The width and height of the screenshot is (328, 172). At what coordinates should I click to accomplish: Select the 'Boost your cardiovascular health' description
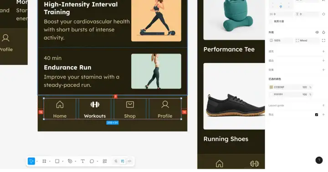pos(87,30)
